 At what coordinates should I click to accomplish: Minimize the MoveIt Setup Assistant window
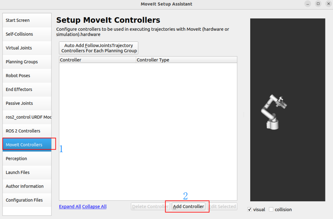coord(308,4)
